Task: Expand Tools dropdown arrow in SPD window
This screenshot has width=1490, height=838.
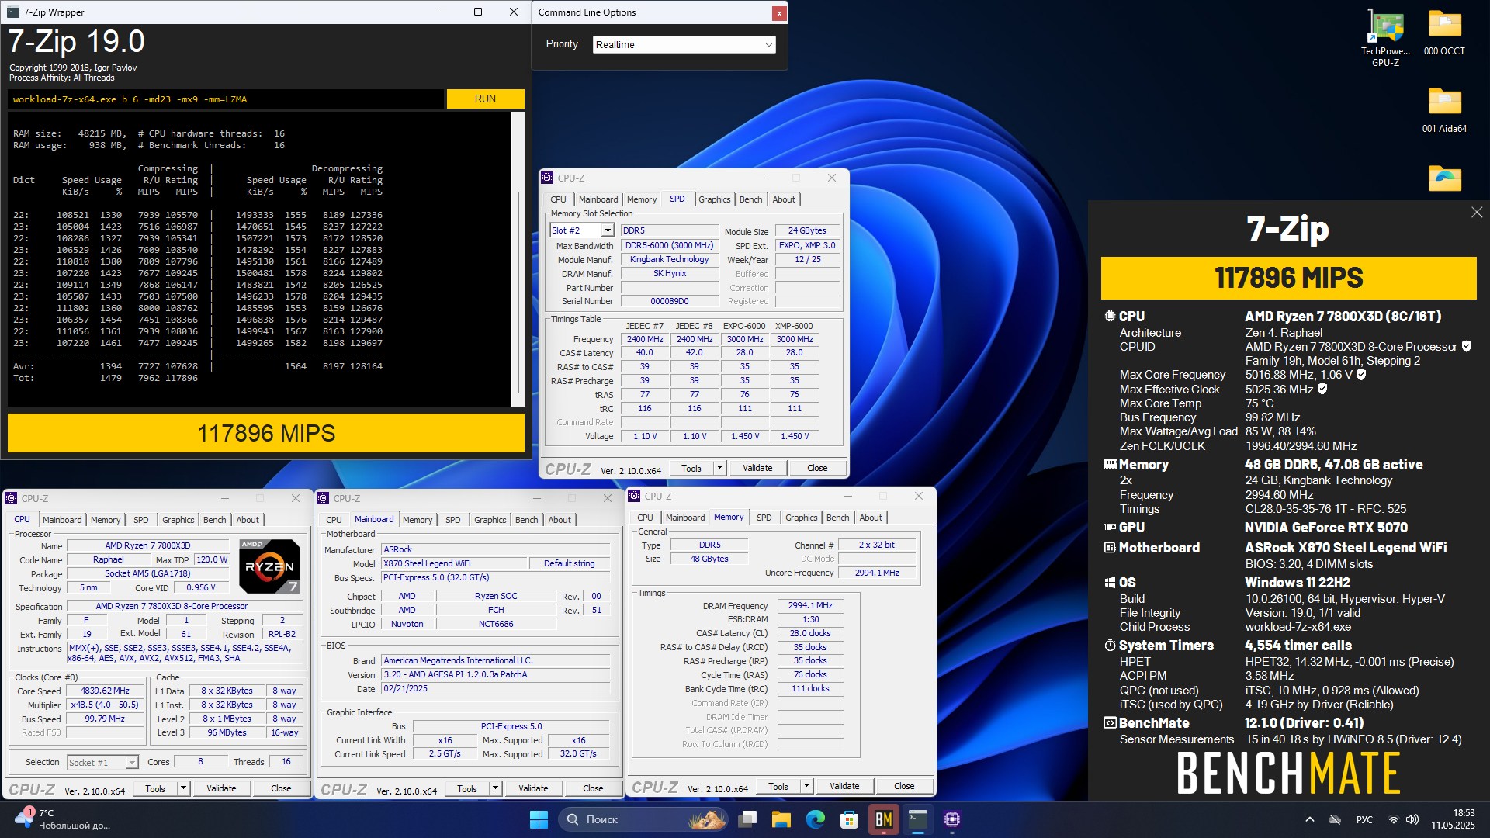Action: tap(719, 468)
